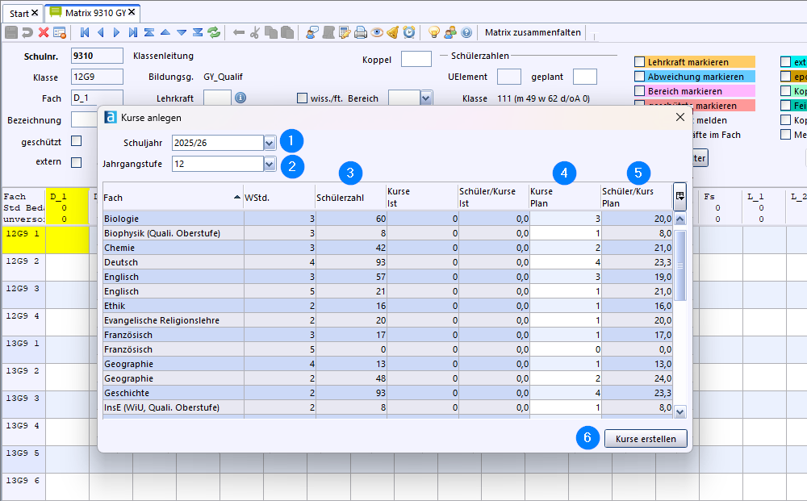This screenshot has width=807, height=501.
Task: Enable Lehrkraft markieren checkbox
Action: 639,62
